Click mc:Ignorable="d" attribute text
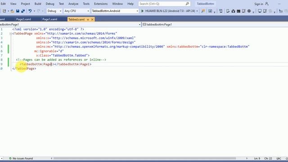The width and height of the screenshot is (288, 162). pyautogui.click(x=49, y=51)
